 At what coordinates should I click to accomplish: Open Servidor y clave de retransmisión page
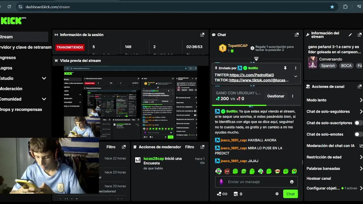point(26,47)
